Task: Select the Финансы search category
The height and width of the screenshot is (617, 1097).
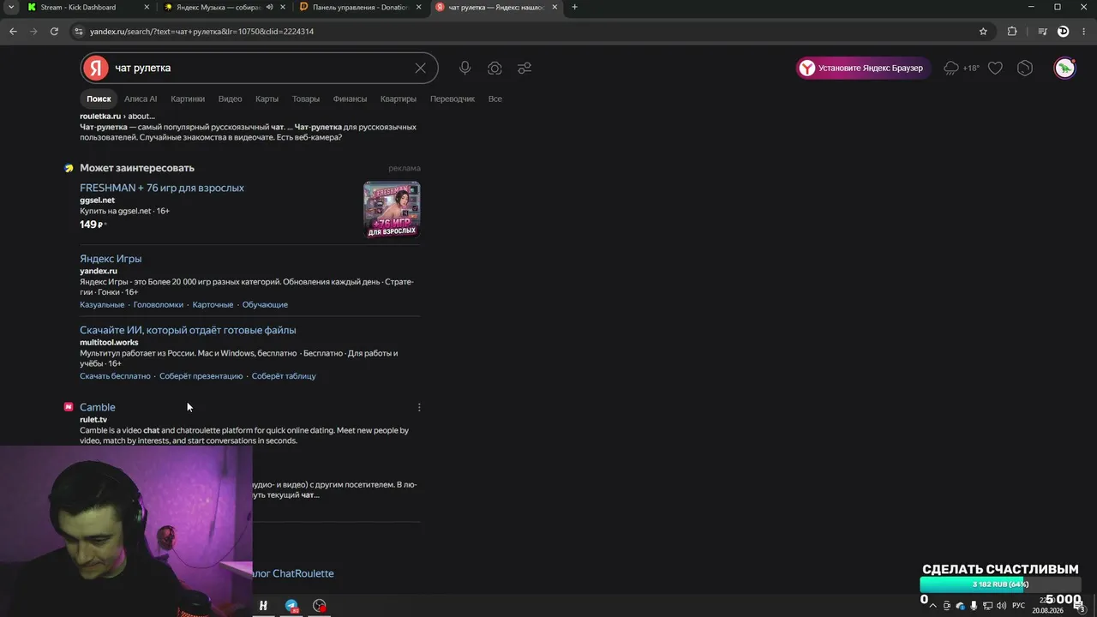Action: 350,99
